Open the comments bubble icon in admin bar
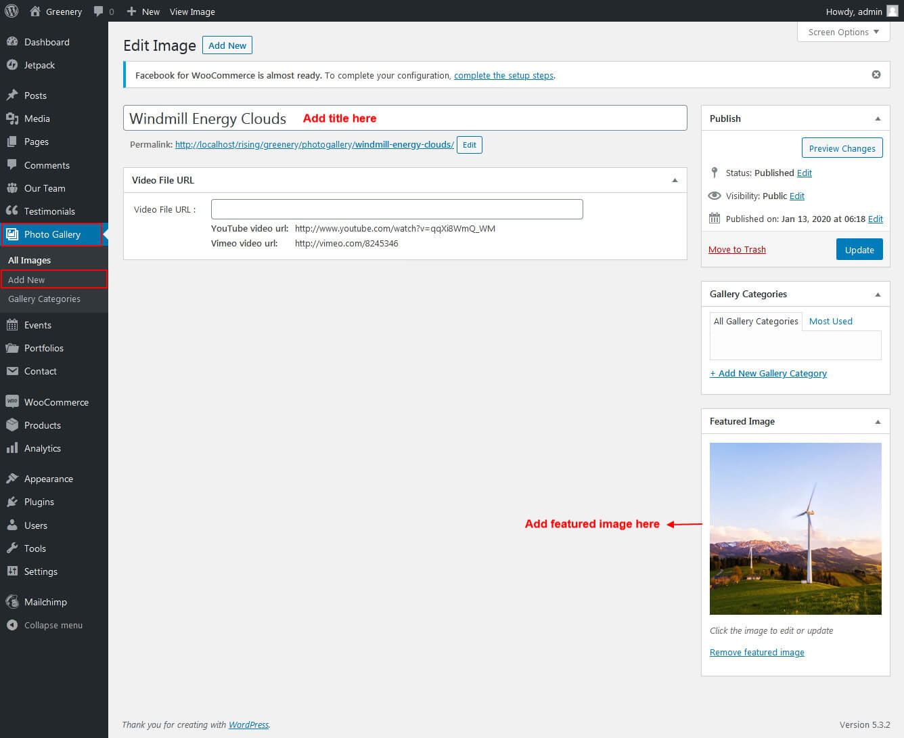This screenshot has width=904, height=738. point(99,12)
